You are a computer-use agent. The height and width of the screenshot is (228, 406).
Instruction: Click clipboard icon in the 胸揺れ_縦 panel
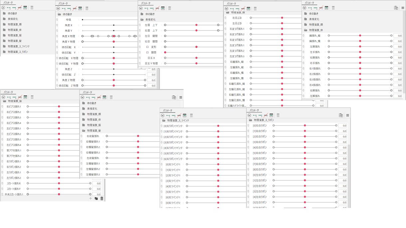coord(396,8)
